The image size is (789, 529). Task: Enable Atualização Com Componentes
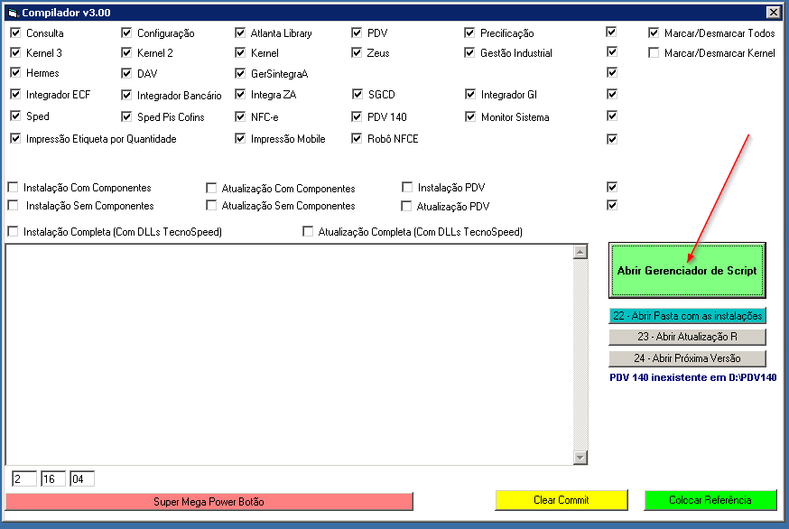point(211,189)
